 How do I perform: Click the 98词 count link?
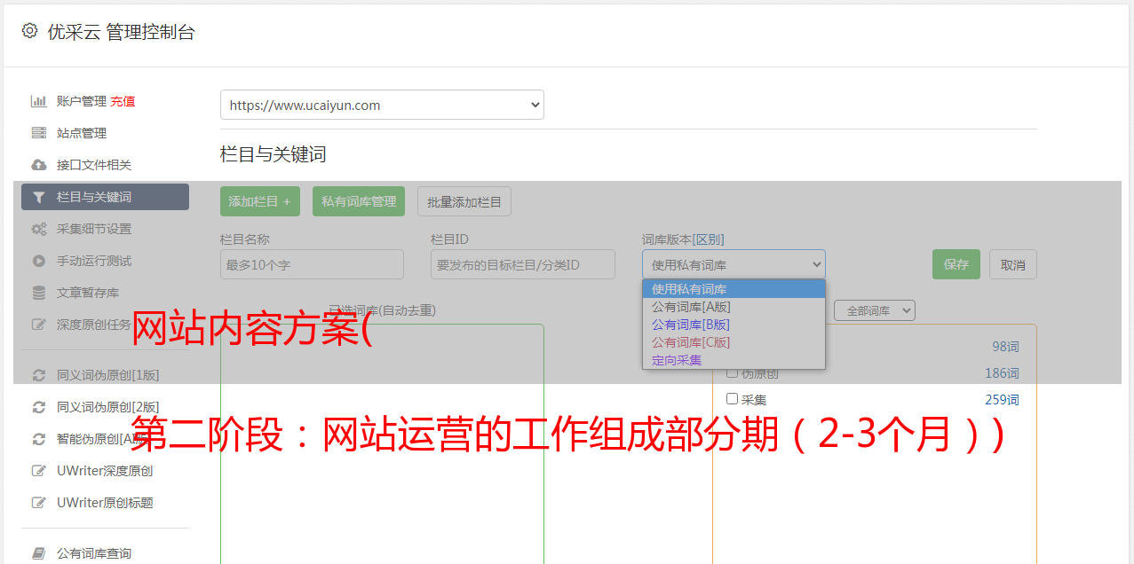point(1005,347)
